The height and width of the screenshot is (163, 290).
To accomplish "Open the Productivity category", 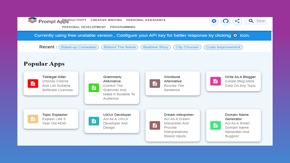I will click(74, 20).
